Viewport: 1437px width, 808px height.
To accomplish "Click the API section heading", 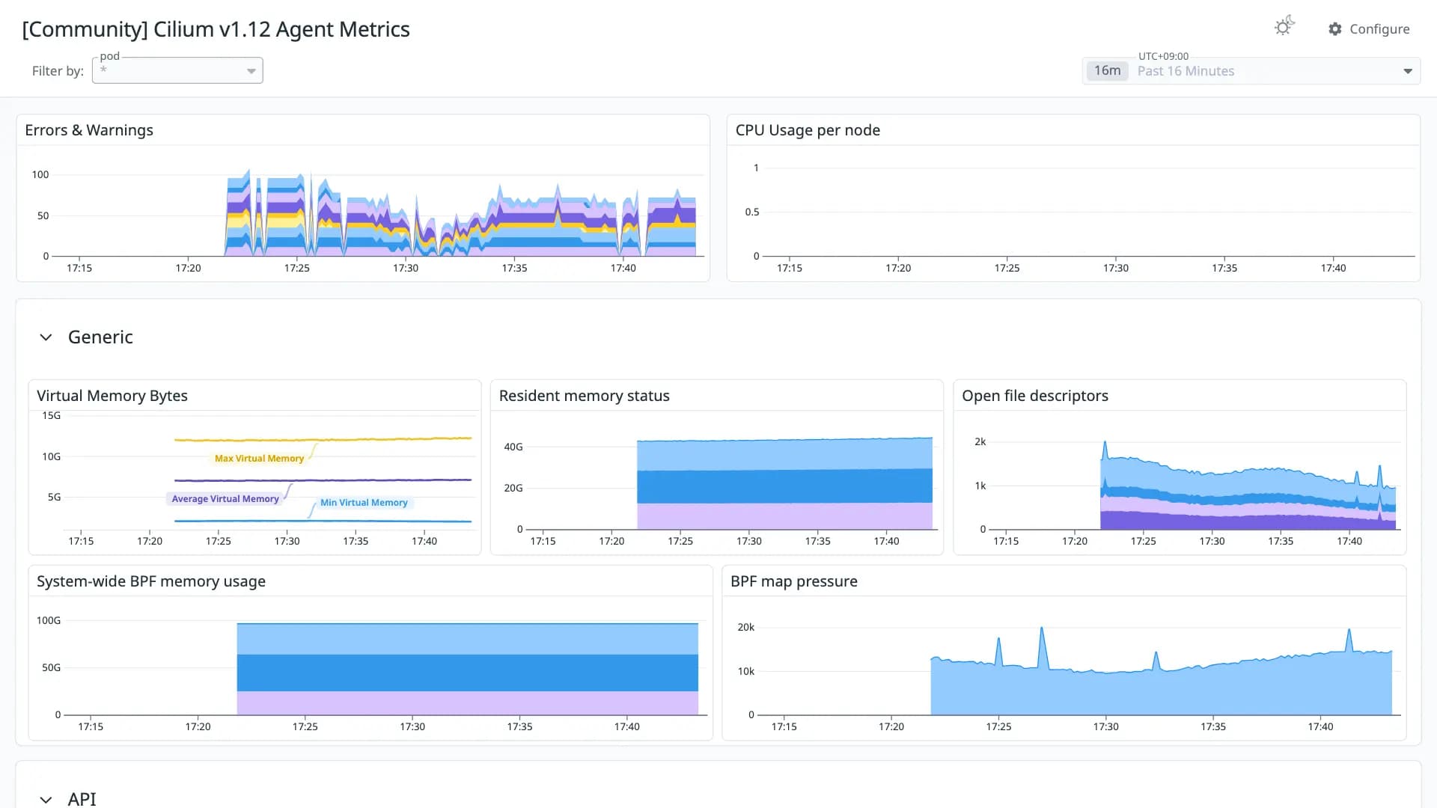I will pos(82,798).
